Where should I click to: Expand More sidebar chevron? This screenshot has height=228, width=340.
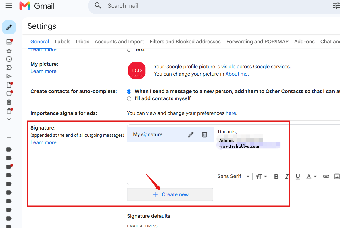[x=9, y=119]
